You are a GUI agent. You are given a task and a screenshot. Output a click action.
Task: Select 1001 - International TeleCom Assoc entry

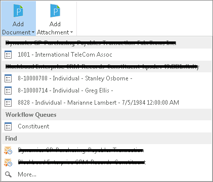click(107, 55)
